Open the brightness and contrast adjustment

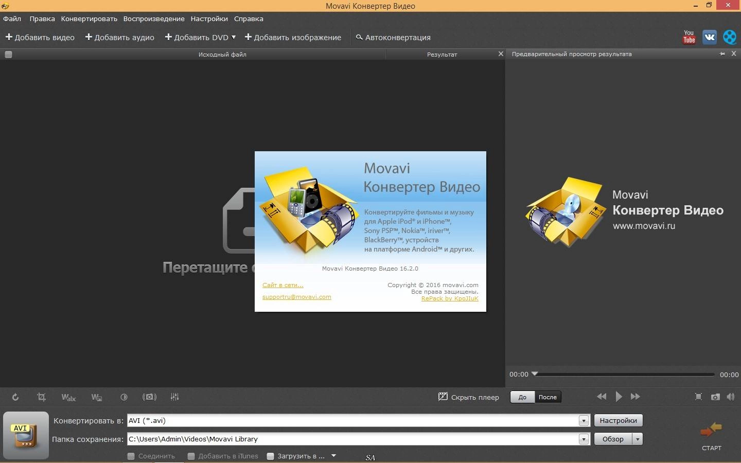point(123,397)
